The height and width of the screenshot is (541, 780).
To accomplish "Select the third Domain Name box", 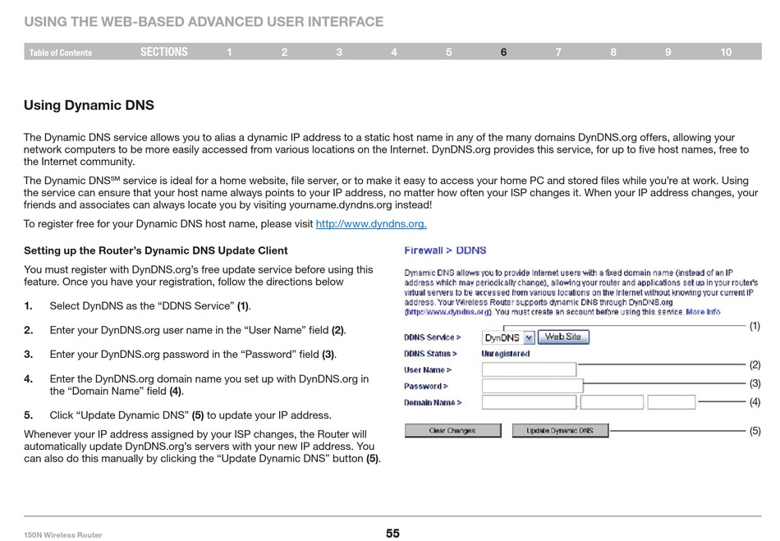I will click(x=671, y=401).
